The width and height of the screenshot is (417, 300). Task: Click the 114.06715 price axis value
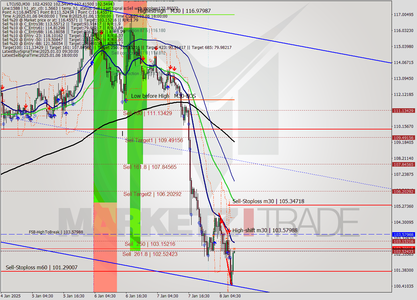(x=404, y=62)
